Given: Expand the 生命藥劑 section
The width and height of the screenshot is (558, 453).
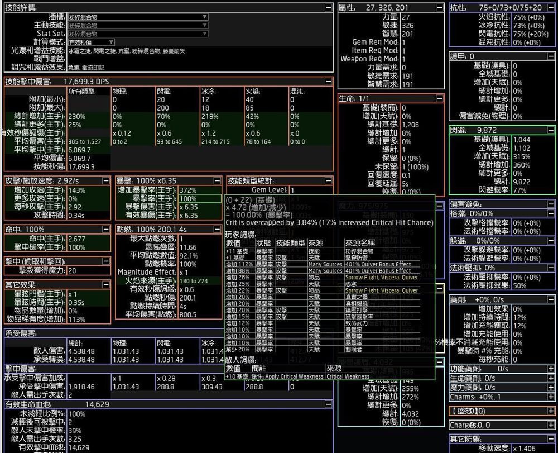Looking at the screenshot, I should pos(552,378).
